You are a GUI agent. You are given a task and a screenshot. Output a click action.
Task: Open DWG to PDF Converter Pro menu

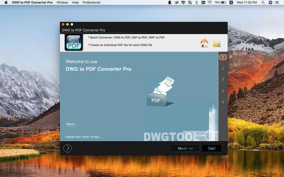32,2
